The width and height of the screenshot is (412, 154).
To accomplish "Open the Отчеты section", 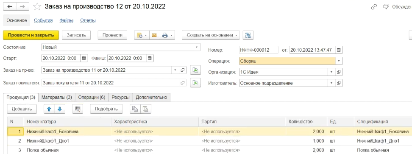I will click(x=88, y=20).
